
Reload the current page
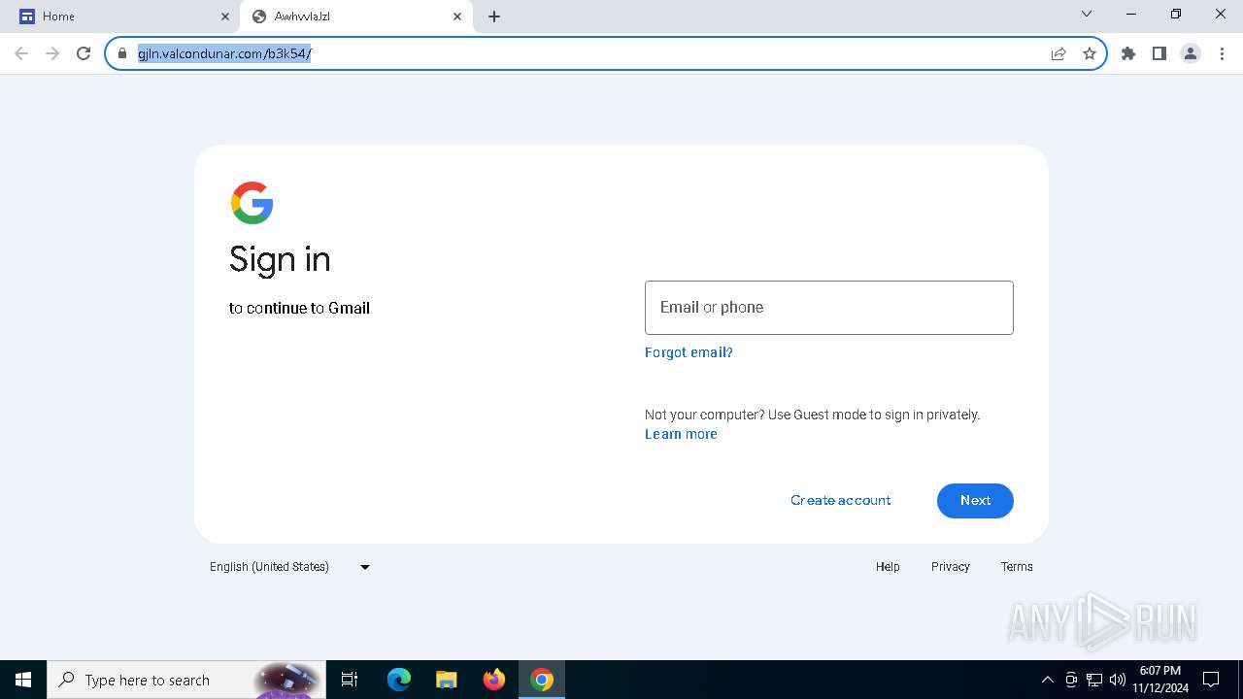coord(84,53)
